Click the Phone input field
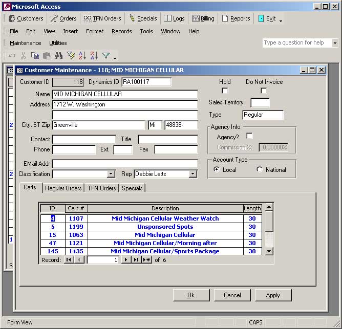The height and width of the screenshot is (329, 342). (74, 149)
